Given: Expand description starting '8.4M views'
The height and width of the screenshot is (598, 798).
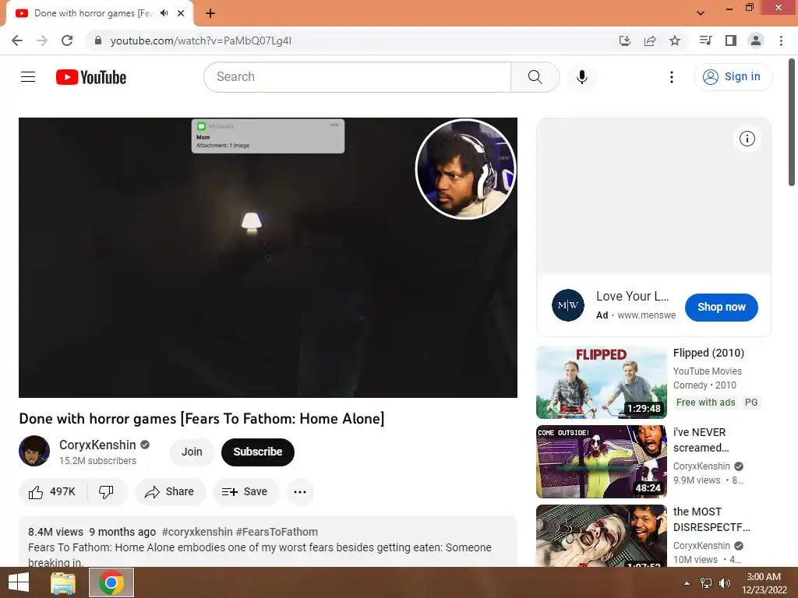Looking at the screenshot, I should 268,542.
